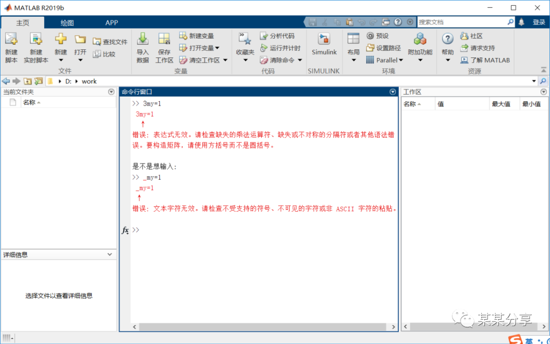Click the 'work' folder in the path
550x344 pixels.
click(x=89, y=81)
